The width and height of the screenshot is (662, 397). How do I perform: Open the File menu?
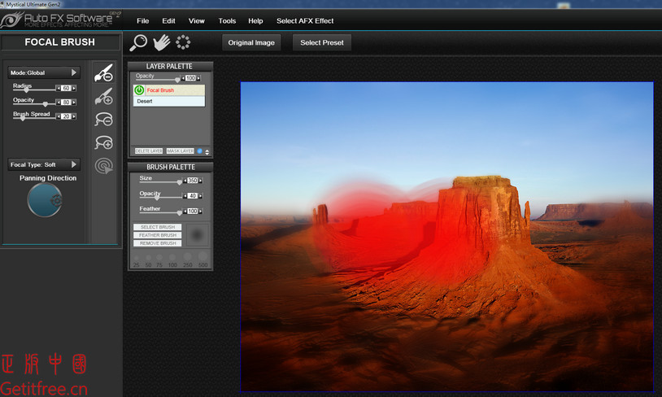pyautogui.click(x=142, y=20)
